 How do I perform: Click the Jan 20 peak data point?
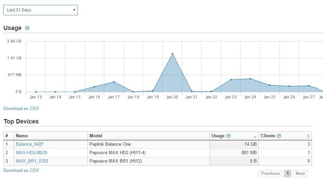[172, 54]
